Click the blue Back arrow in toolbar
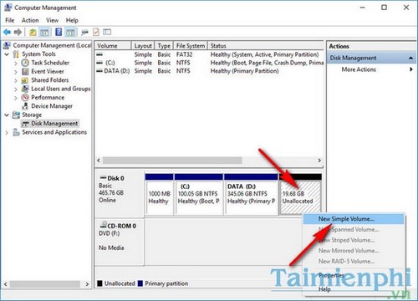 [7, 33]
